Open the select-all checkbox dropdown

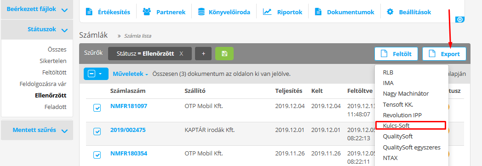click(96, 74)
